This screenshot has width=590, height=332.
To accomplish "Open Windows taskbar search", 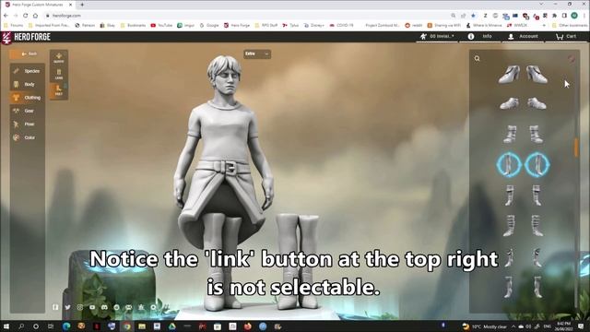I will tap(21, 326).
